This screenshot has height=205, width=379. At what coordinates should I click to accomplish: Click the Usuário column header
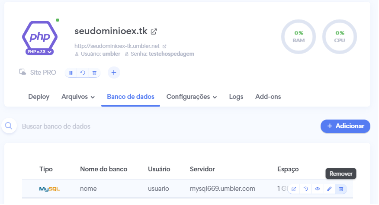159,169
